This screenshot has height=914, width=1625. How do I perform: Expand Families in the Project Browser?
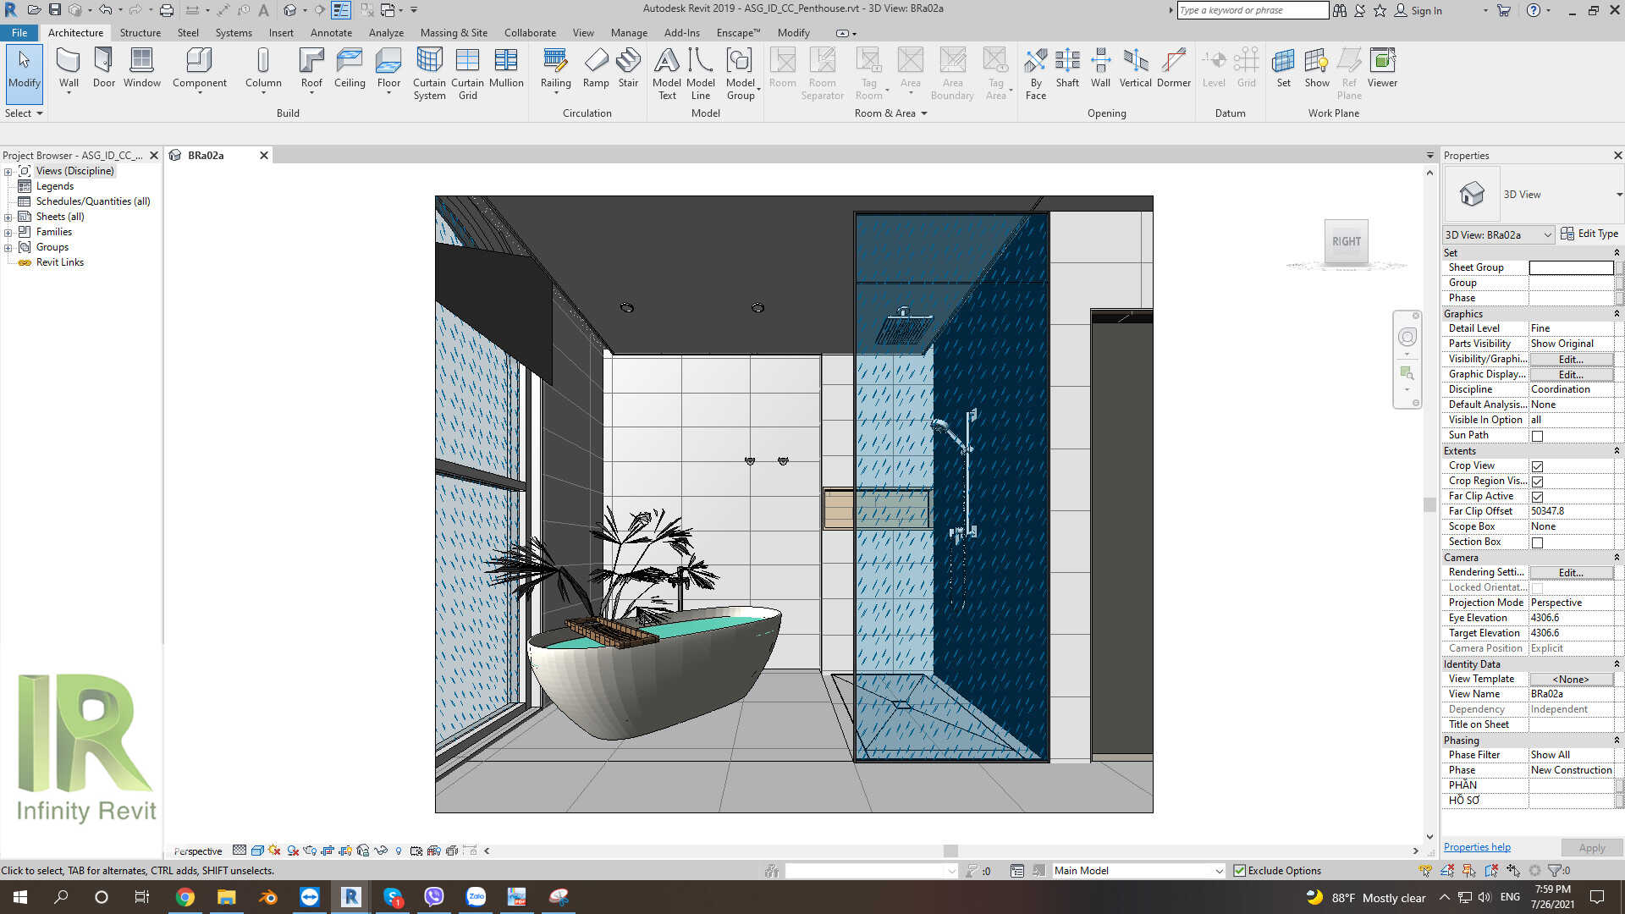tap(8, 231)
